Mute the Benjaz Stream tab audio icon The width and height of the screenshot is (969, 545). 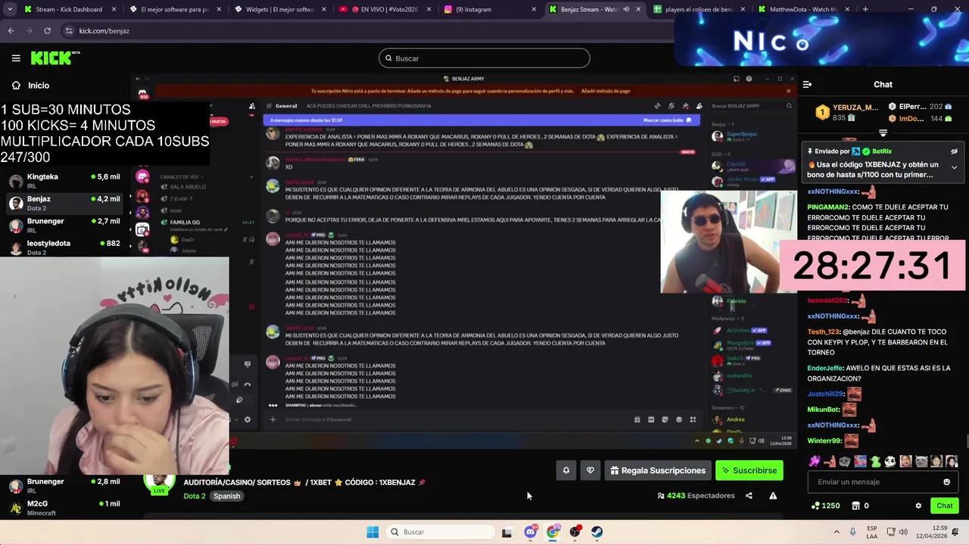pyautogui.click(x=625, y=9)
